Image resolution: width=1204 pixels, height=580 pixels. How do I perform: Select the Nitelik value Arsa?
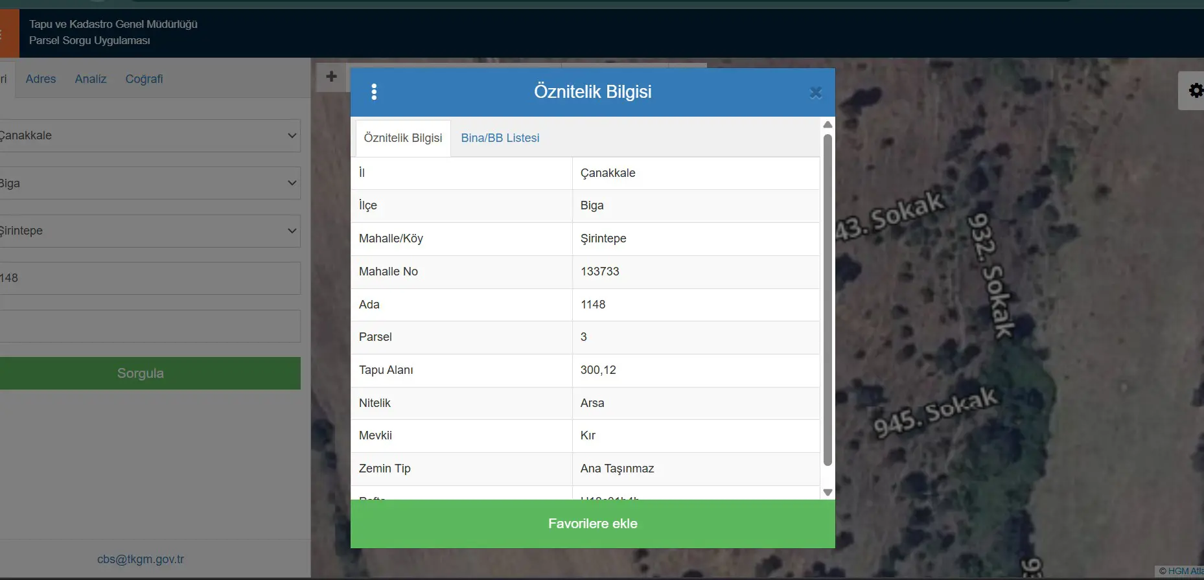(592, 403)
